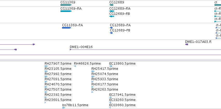Click the DME1-004E16 long clone line

click(145, 50)
